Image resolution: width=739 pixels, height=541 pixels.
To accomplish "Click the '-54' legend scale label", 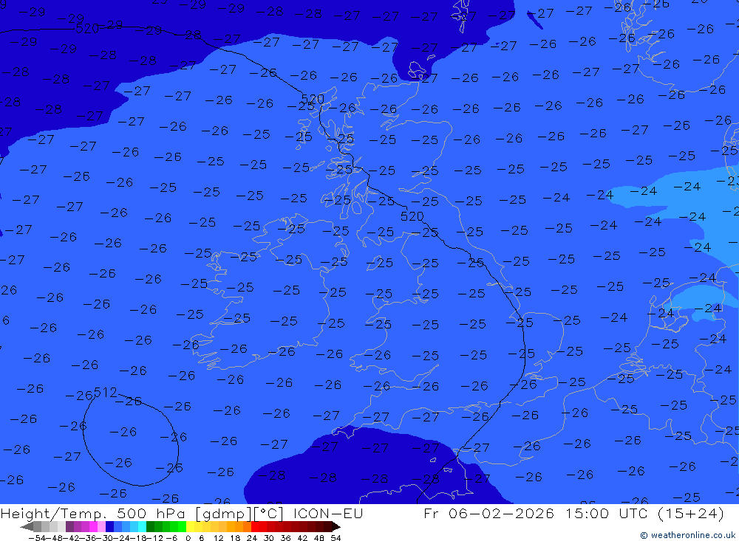I will 38,538.
